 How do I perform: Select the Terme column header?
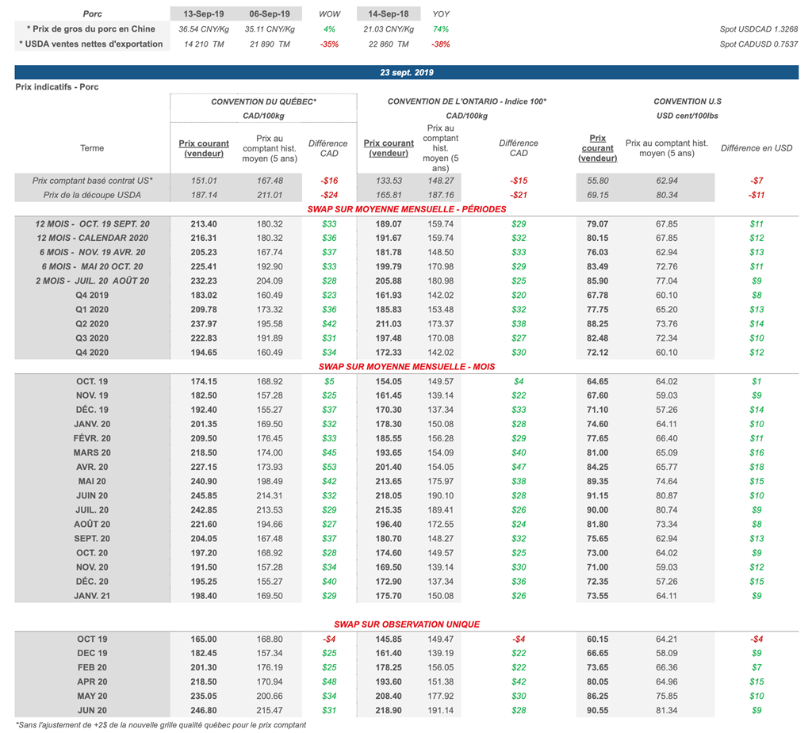click(92, 148)
